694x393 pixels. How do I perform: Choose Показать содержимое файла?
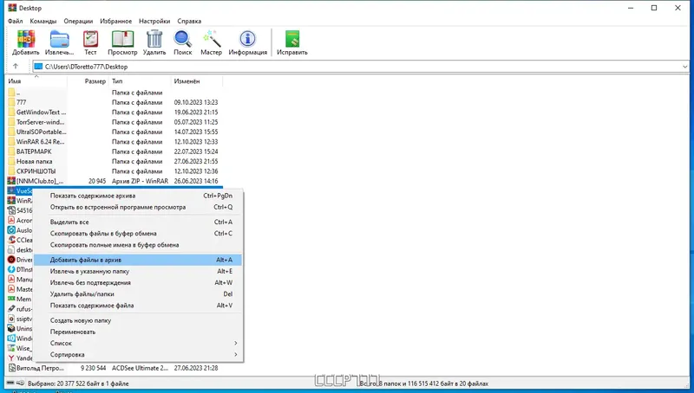[138, 306]
